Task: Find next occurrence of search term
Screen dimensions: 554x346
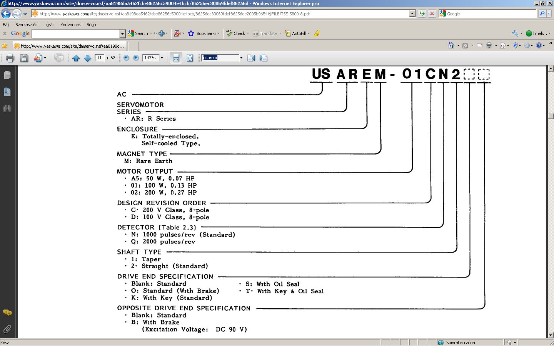Action: [x=263, y=58]
